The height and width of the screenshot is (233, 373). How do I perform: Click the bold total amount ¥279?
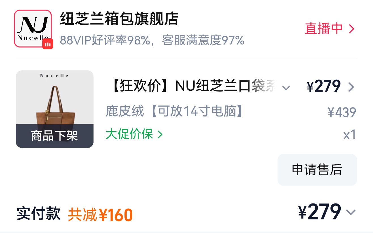(319, 212)
